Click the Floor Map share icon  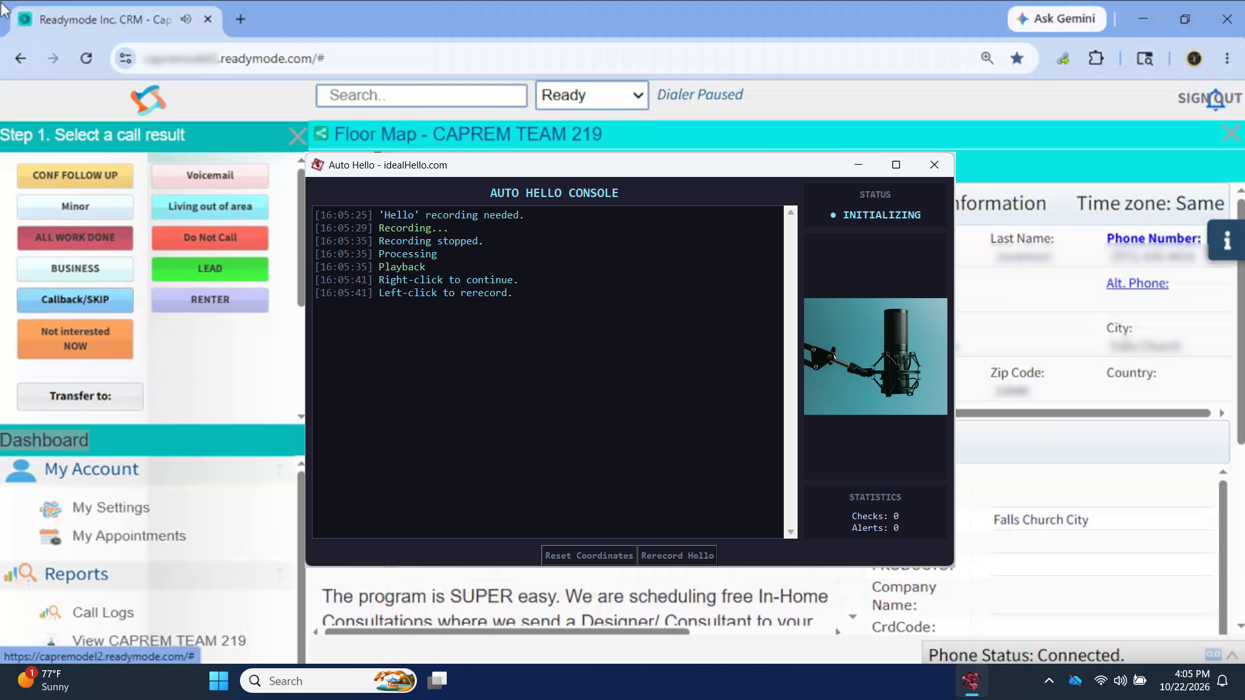point(321,134)
